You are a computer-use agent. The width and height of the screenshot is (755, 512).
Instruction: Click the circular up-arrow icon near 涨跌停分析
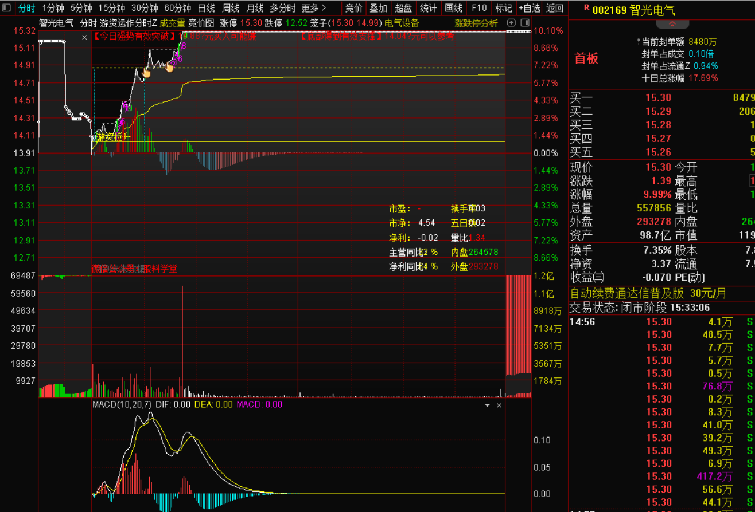click(510, 23)
